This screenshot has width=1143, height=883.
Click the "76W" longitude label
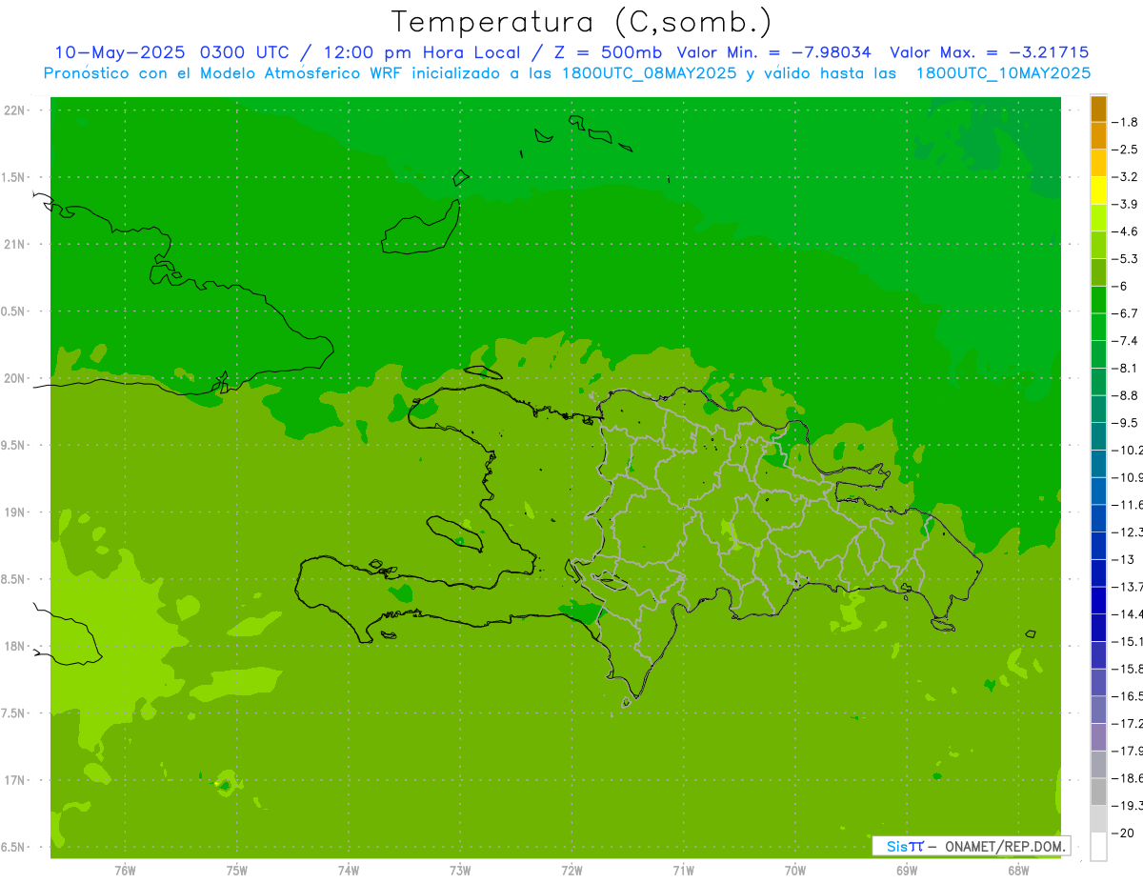tap(125, 871)
